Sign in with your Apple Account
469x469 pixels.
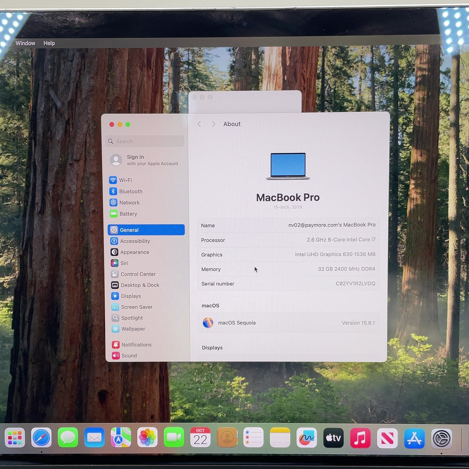click(145, 160)
